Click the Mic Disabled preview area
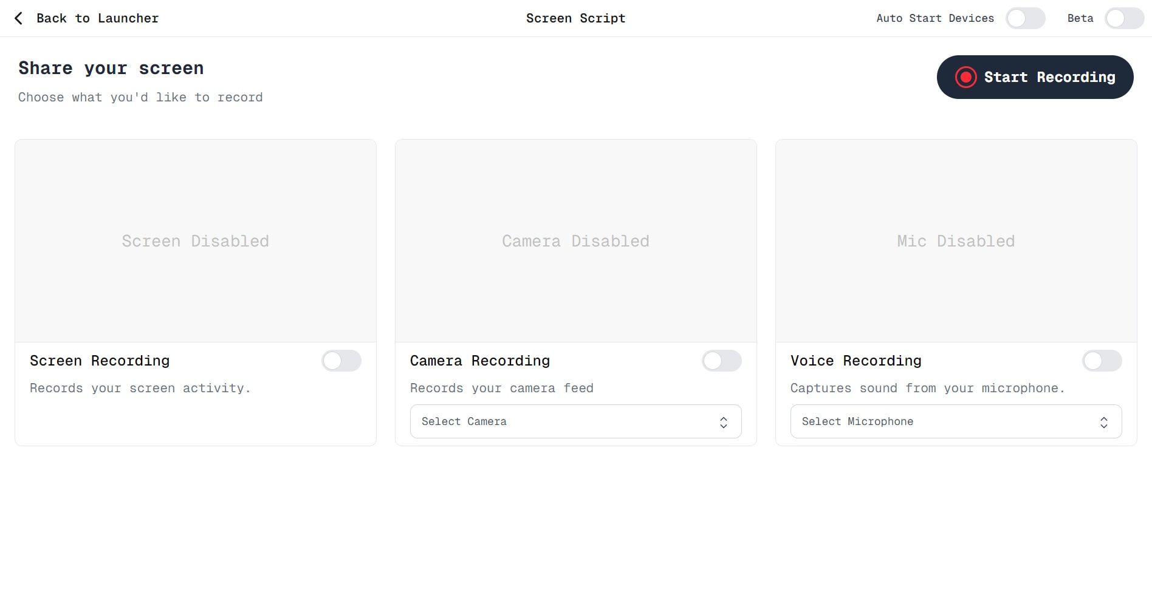The width and height of the screenshot is (1152, 592). click(956, 240)
